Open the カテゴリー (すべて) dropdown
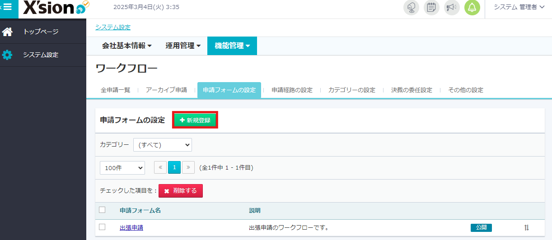 (163, 145)
